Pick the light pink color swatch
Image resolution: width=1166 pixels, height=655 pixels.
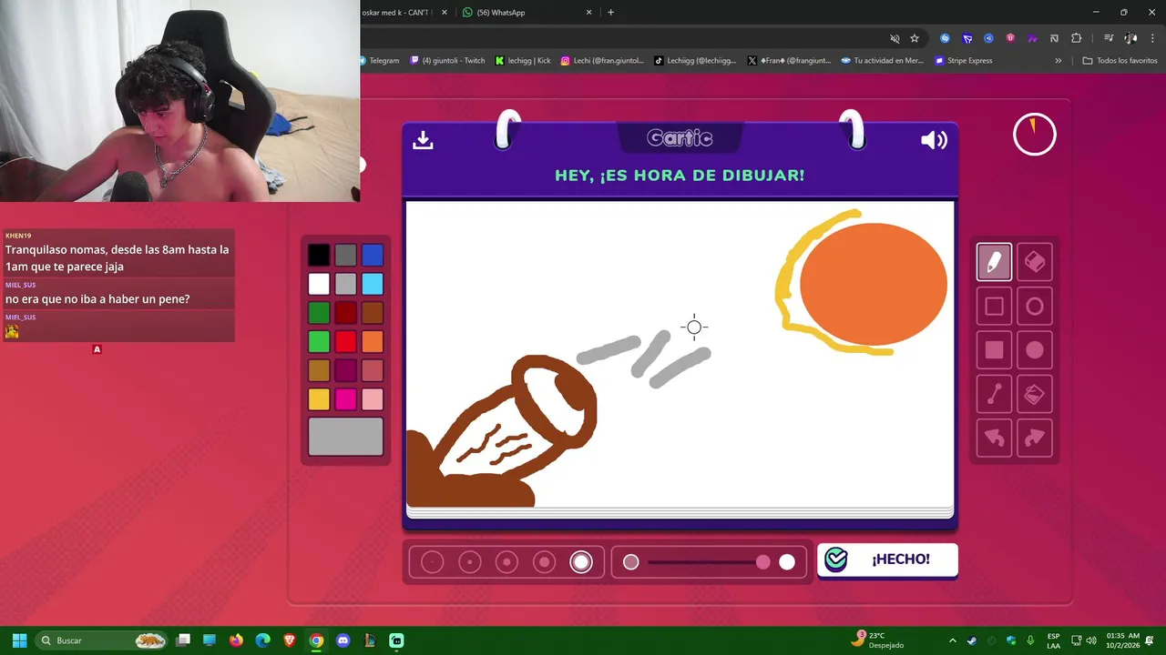point(373,399)
